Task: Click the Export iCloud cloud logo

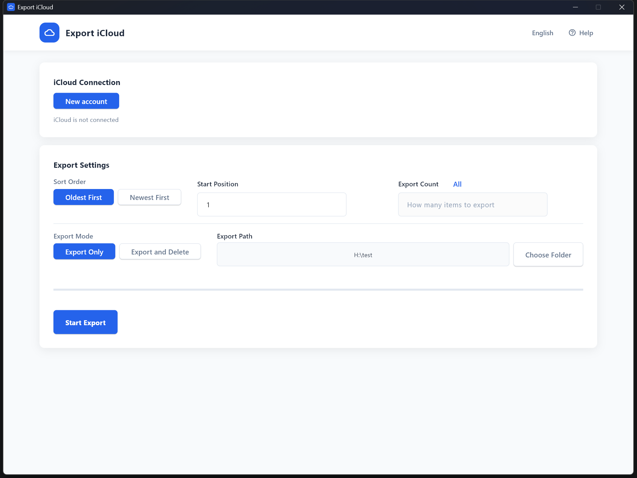Action: tap(49, 32)
